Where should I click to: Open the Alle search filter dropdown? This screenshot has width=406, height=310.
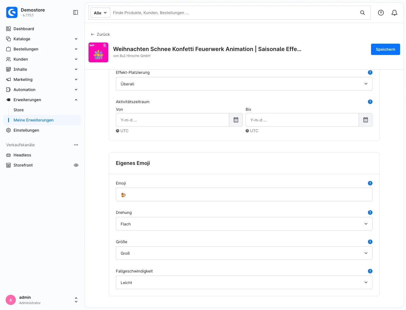pyautogui.click(x=100, y=13)
